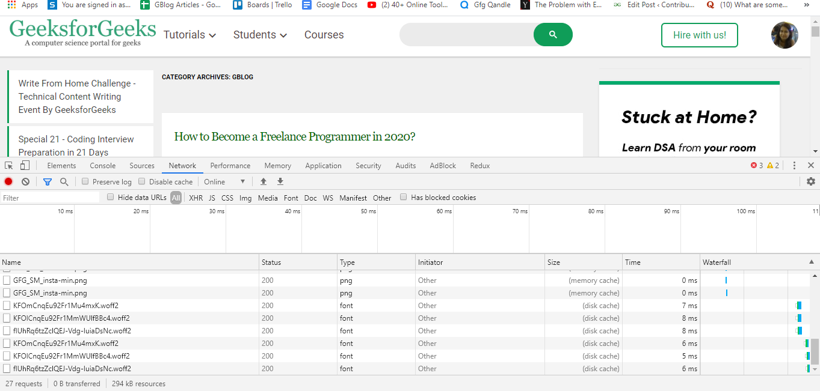Toggle the device toolbar icon
This screenshot has height=391, width=820.
pos(25,166)
